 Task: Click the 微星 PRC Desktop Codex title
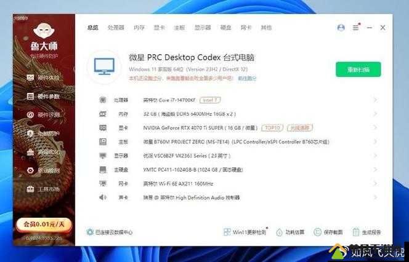(192, 58)
